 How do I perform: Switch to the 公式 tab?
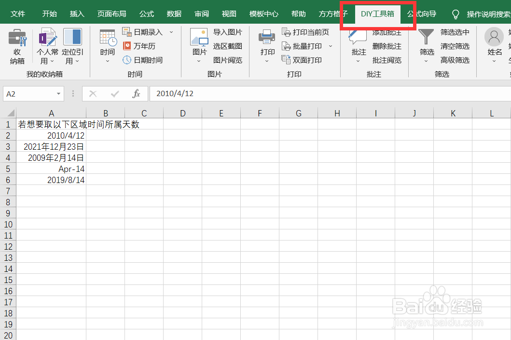[x=147, y=14]
